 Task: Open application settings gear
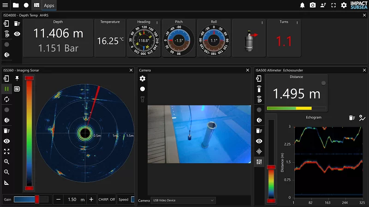tap(344, 5)
